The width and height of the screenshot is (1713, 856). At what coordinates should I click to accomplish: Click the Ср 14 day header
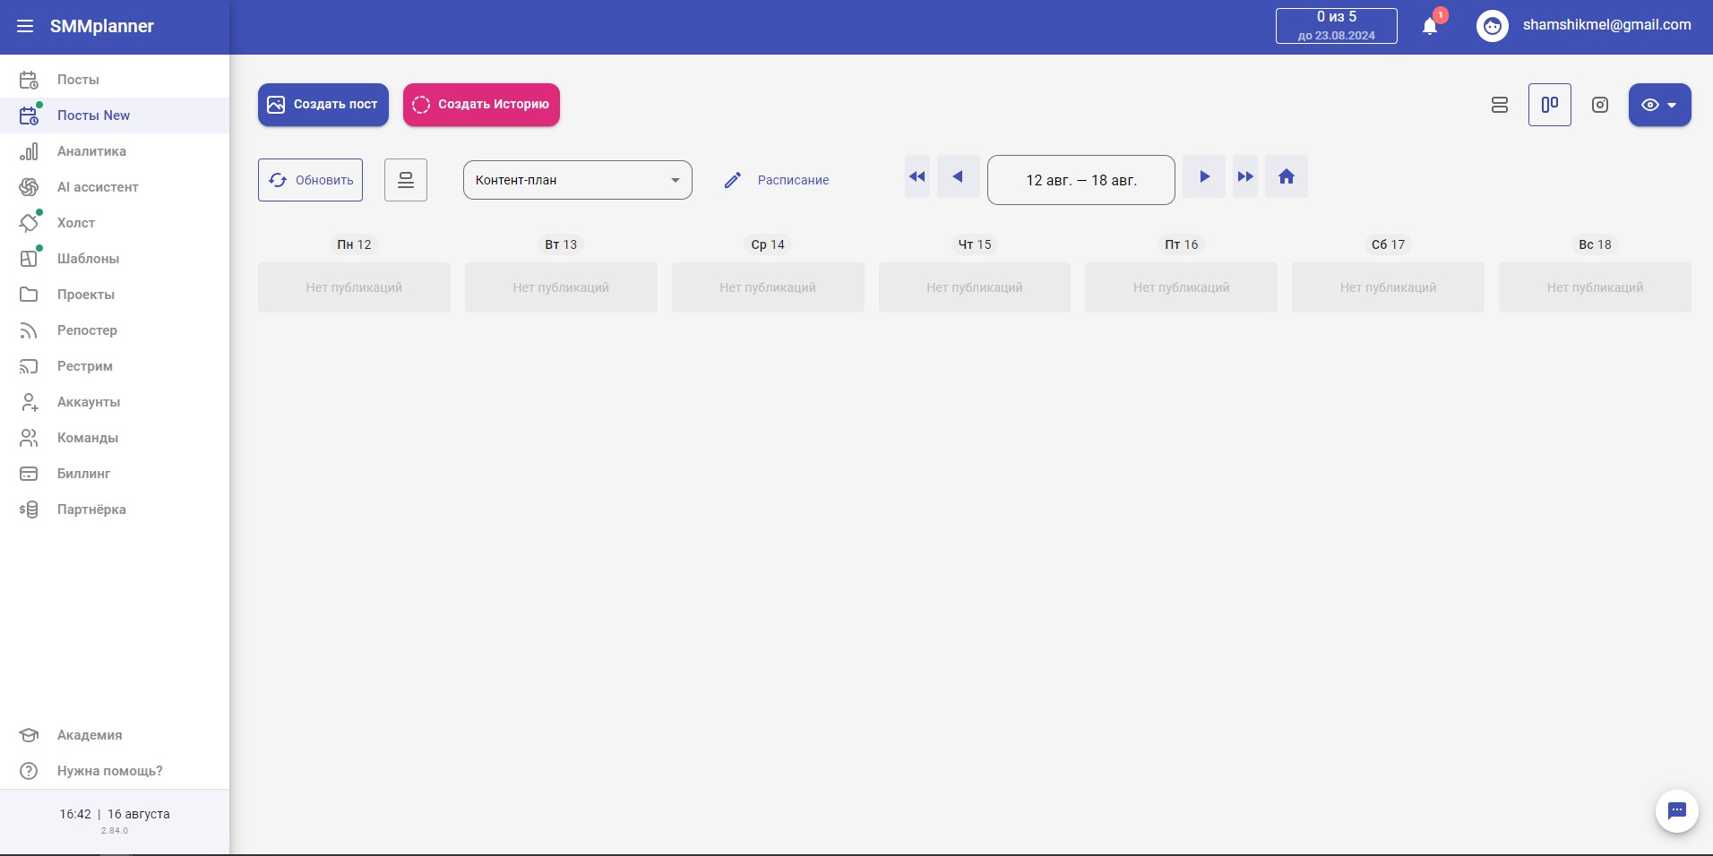(x=768, y=244)
